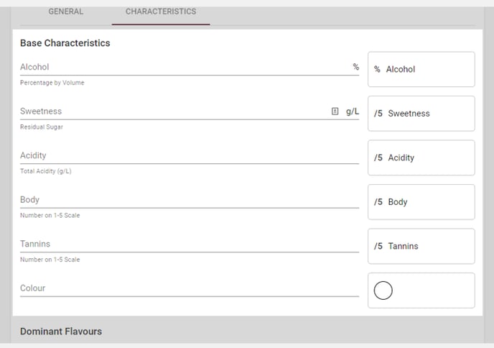Click the Tannins input field
The image size is (494, 348).
(190, 244)
